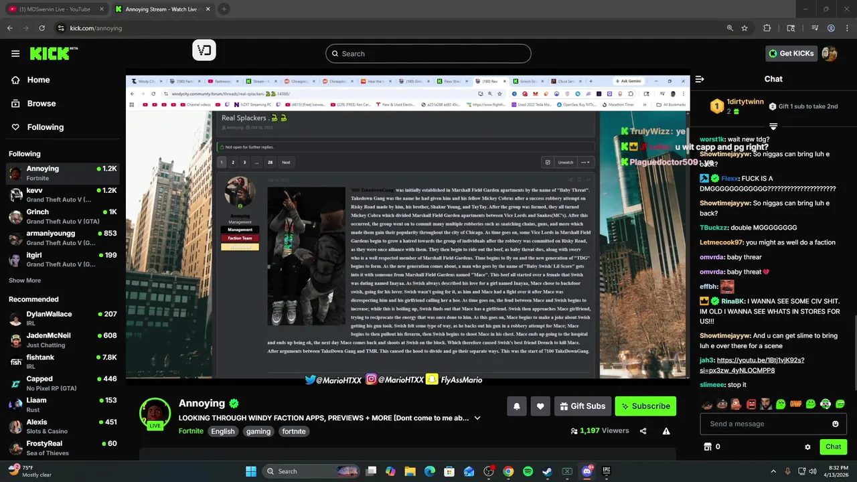The image size is (857, 482).
Task: Click the fortnite tag
Action: pos(294,431)
